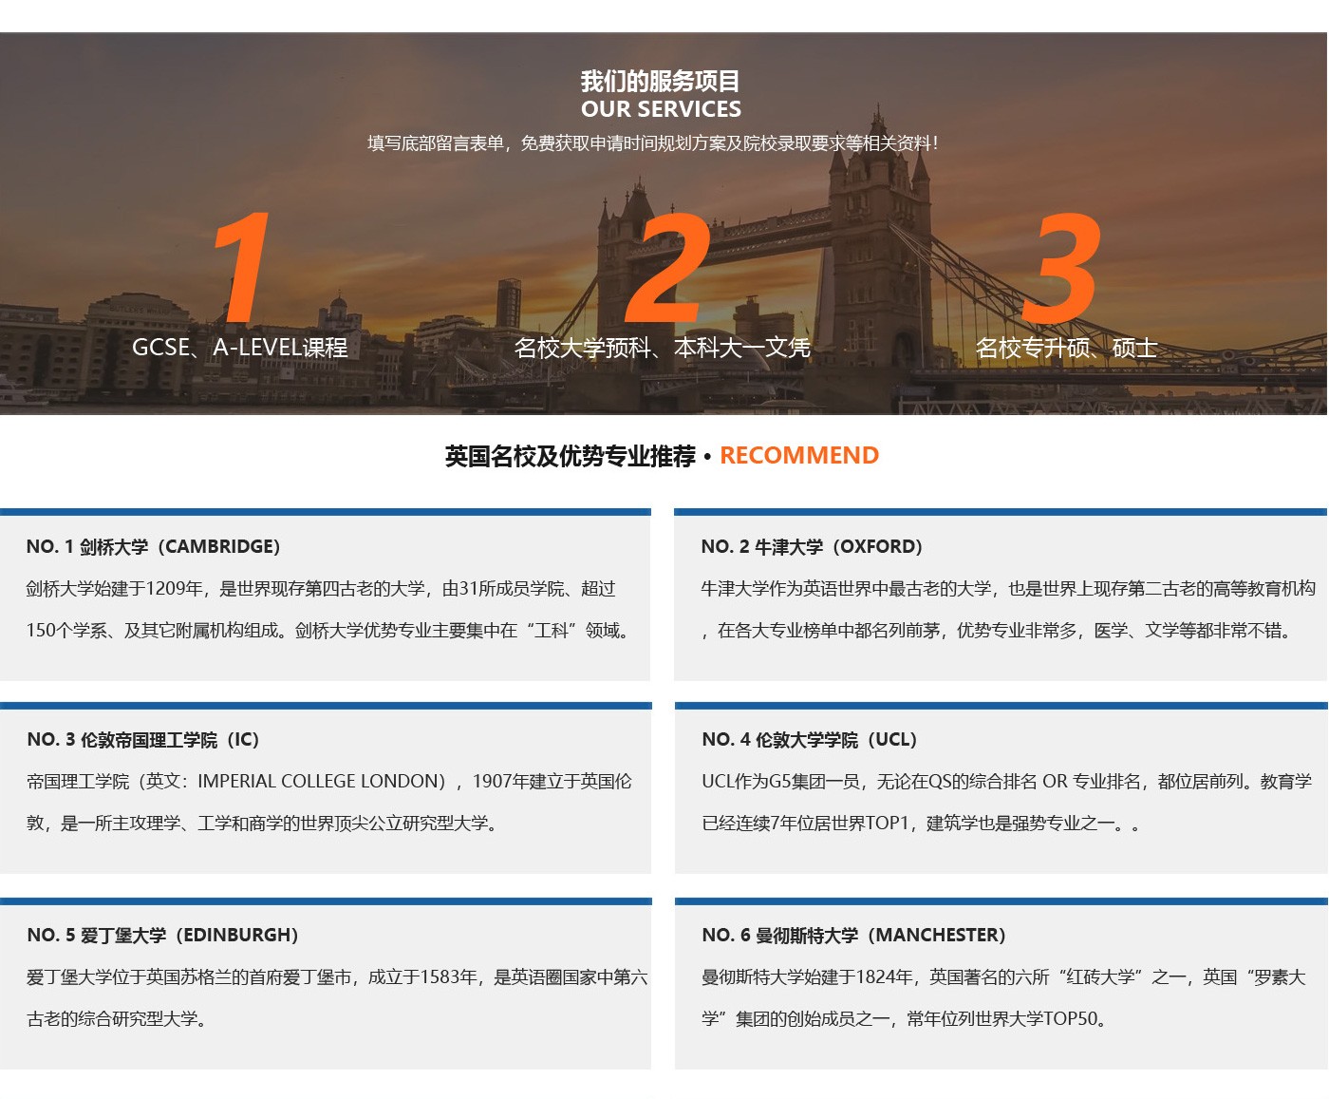Select the GCSE、A-LEVEL课程 service label

point(240,348)
